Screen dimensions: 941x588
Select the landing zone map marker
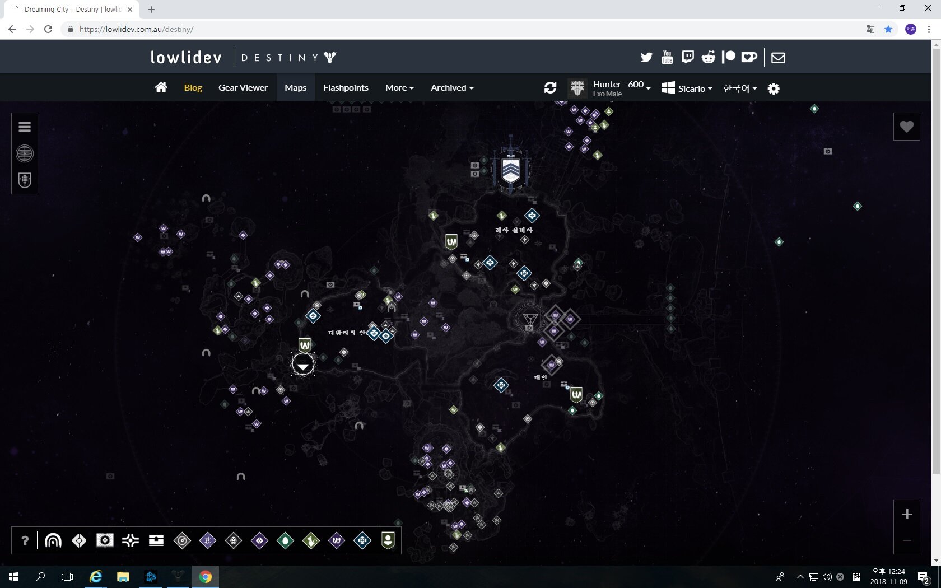(x=303, y=365)
